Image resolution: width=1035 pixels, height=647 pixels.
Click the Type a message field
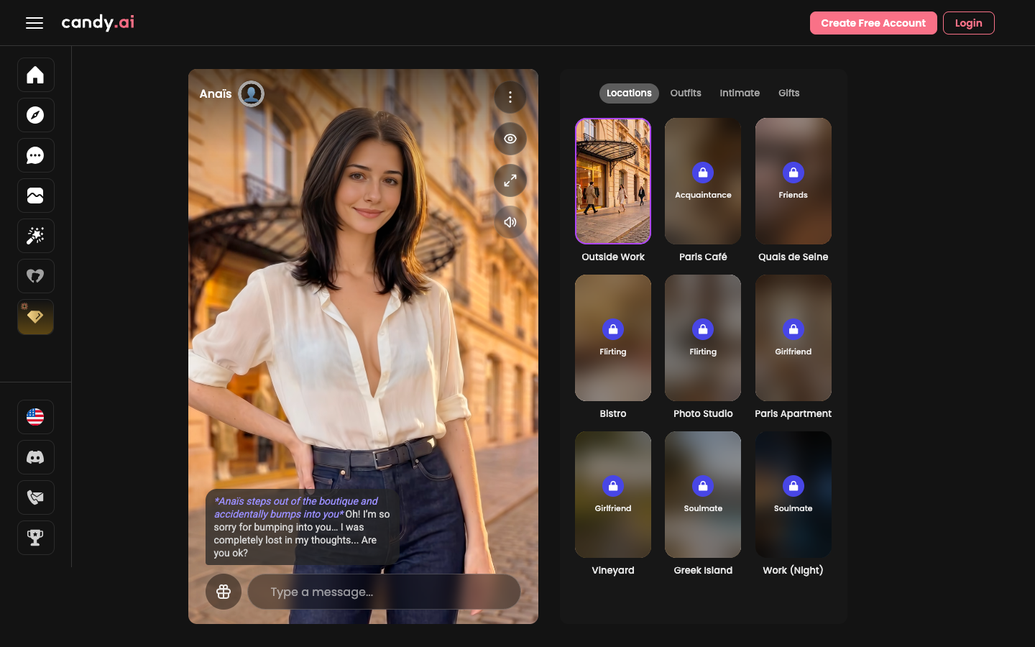click(x=384, y=592)
